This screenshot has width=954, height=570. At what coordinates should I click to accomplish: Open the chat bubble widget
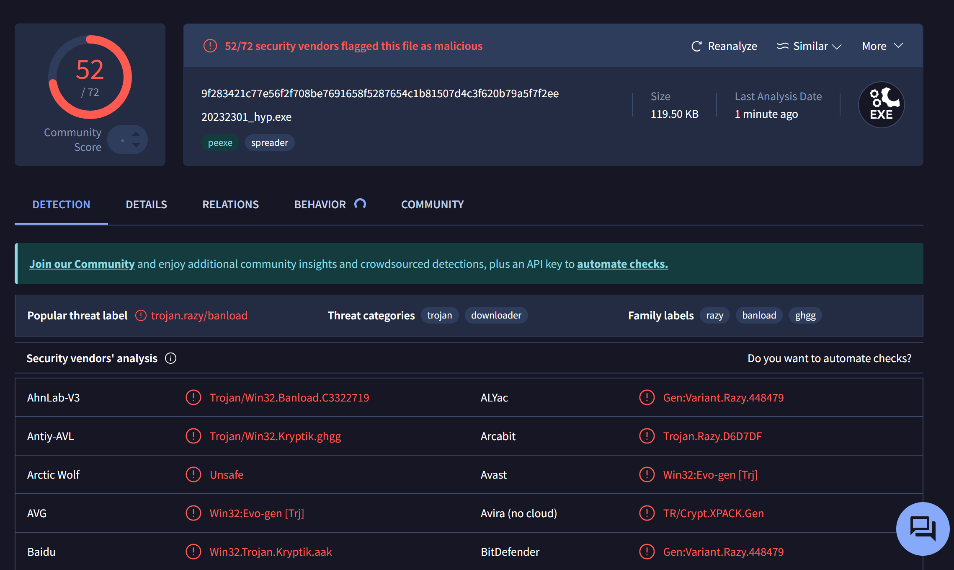click(923, 529)
